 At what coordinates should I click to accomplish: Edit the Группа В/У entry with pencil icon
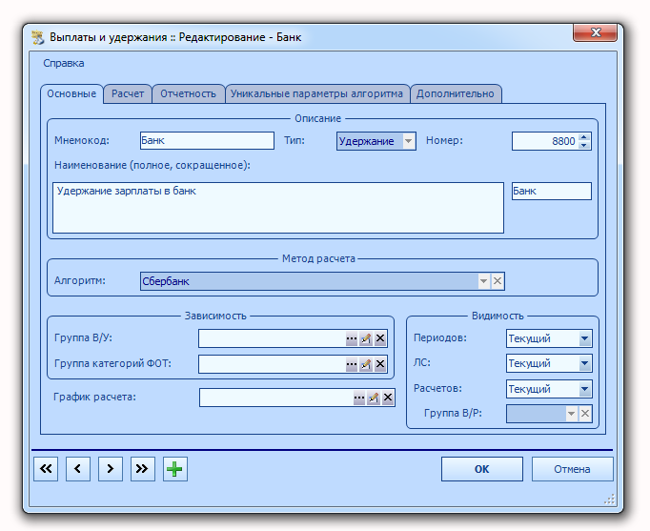366,338
